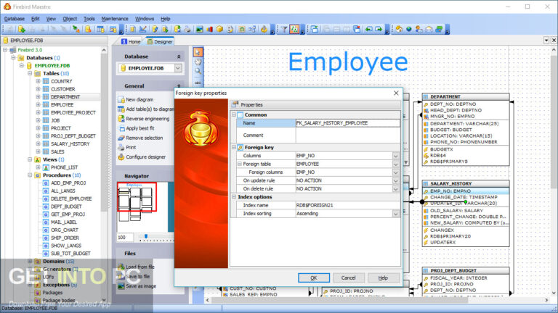558x313 pixels.
Task: Click the Comment field in dialog
Action: (x=347, y=135)
